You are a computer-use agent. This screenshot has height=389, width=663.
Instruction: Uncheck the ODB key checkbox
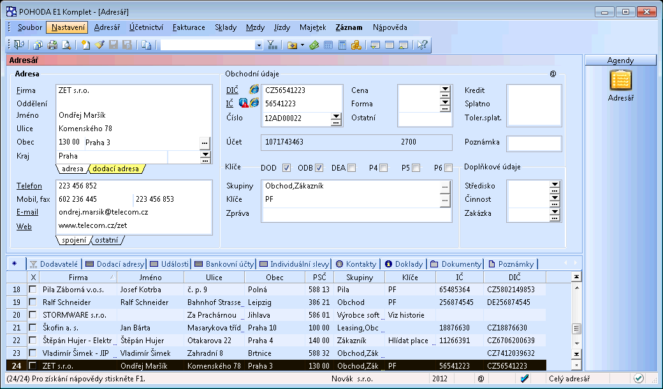(x=319, y=167)
